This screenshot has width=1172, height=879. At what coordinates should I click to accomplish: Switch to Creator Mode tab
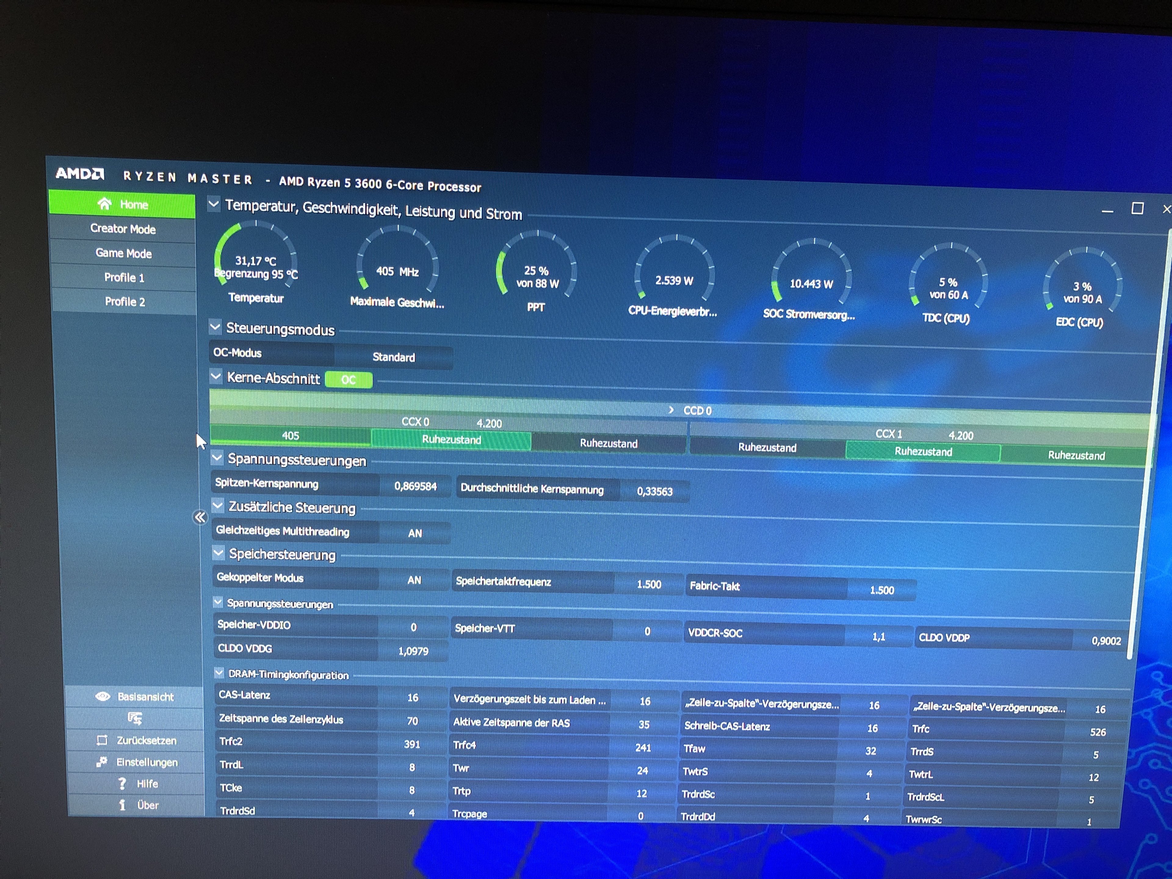(123, 229)
